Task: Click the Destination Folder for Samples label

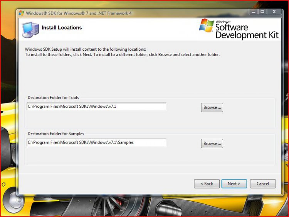Action: (x=56, y=134)
